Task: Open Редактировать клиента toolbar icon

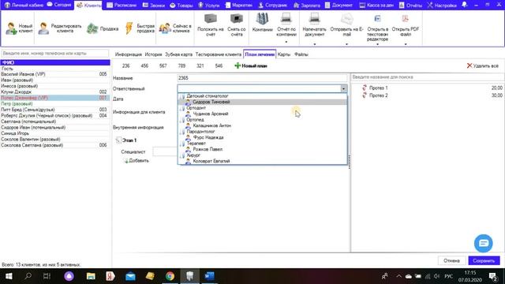Action: [x=43, y=28]
